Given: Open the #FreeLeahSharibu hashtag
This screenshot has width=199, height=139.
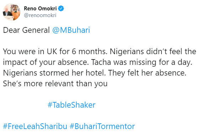Looking at the screenshot, I should 35,126.
